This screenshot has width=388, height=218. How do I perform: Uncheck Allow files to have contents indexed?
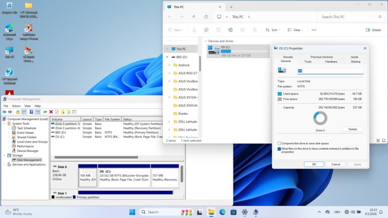tap(279, 148)
